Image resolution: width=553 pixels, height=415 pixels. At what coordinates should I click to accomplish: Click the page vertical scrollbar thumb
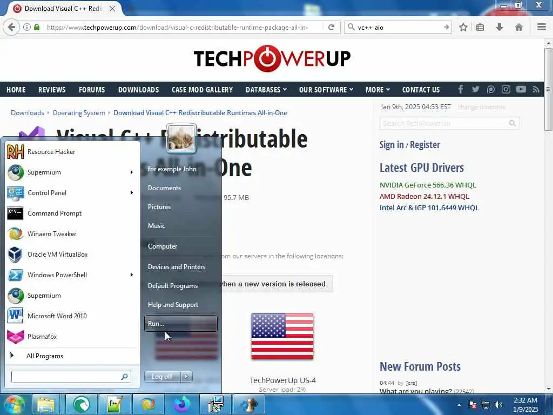coord(548,89)
